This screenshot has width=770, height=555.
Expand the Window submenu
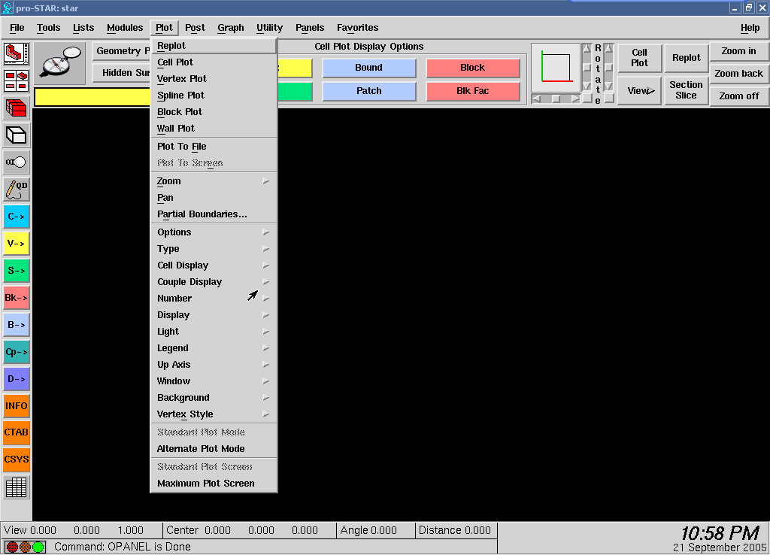214,381
